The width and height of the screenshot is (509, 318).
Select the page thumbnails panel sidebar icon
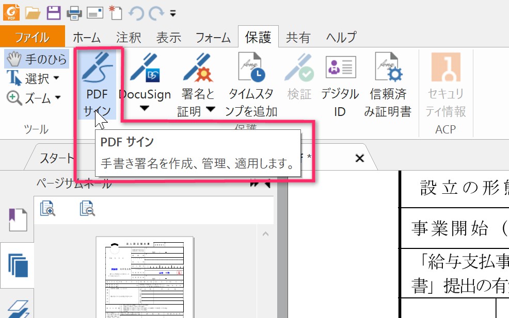(18, 265)
